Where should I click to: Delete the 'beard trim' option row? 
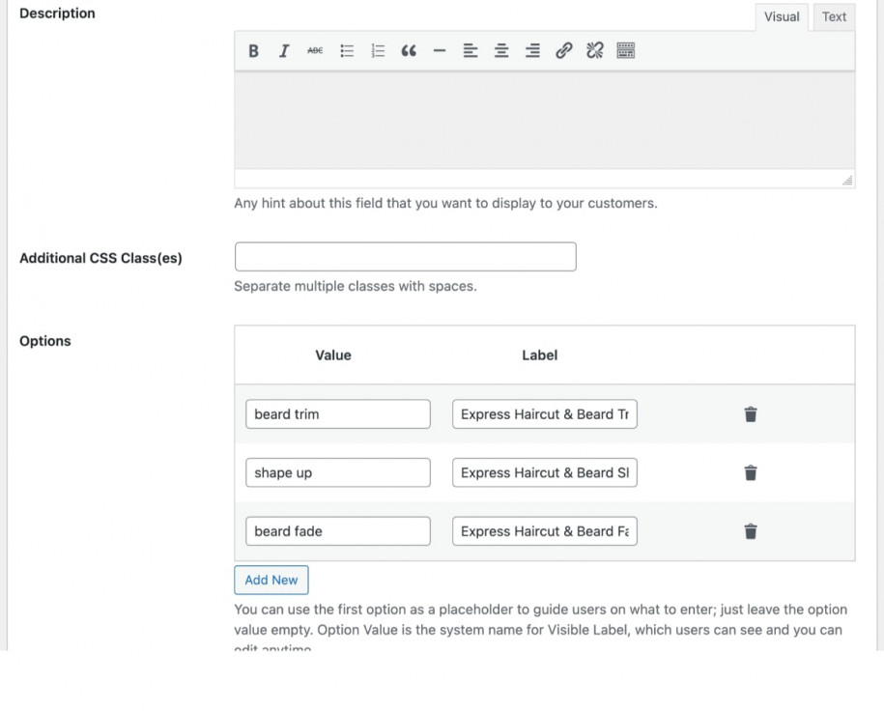[x=751, y=413]
